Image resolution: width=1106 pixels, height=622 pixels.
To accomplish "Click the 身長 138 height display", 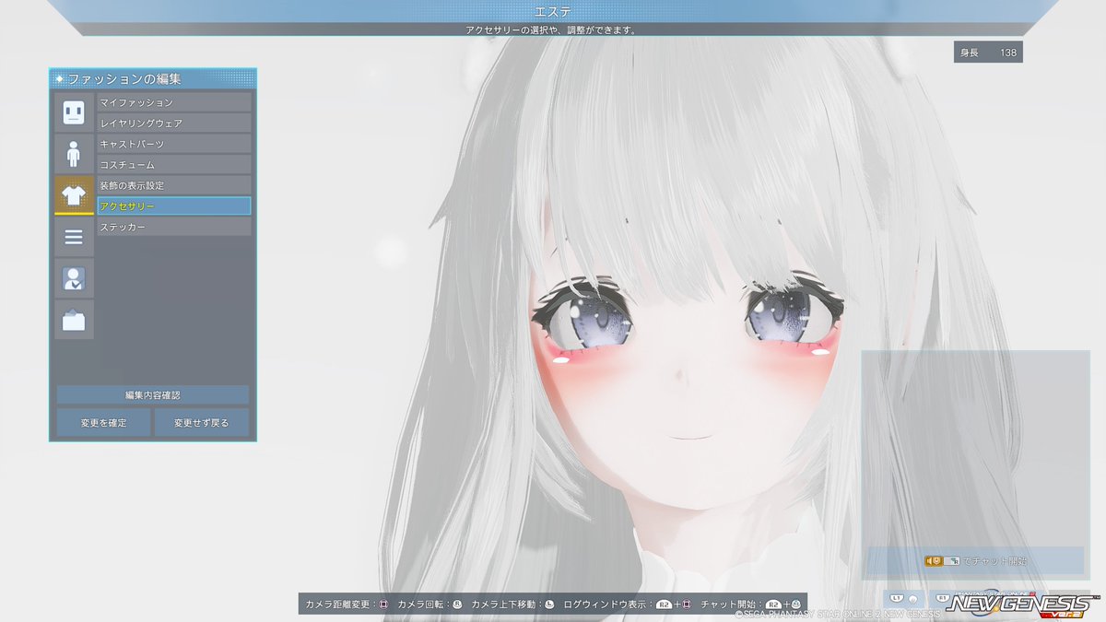I will coord(988,53).
